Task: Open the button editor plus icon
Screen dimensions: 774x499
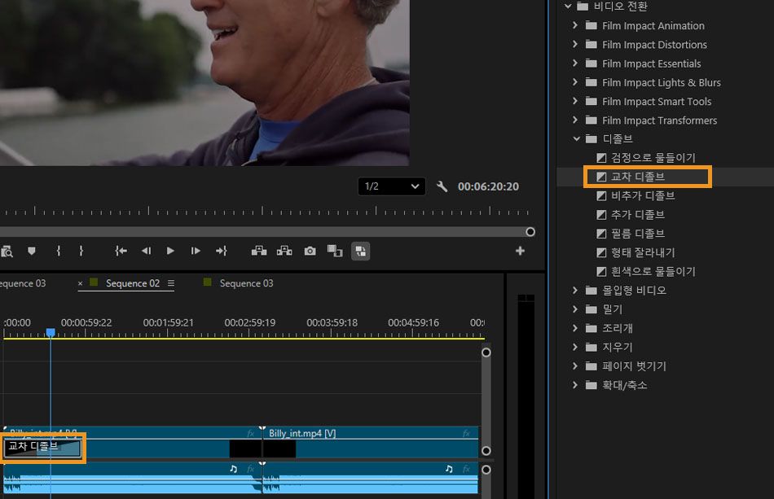Action: coord(520,251)
